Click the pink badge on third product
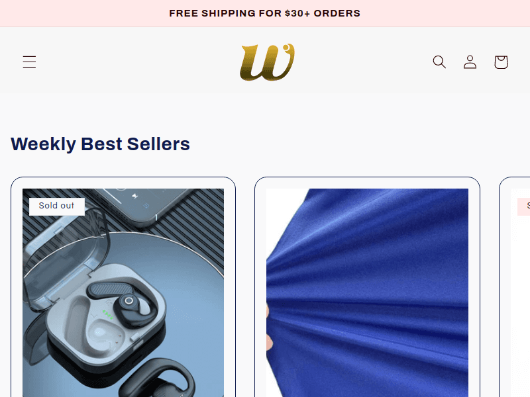 coord(523,206)
